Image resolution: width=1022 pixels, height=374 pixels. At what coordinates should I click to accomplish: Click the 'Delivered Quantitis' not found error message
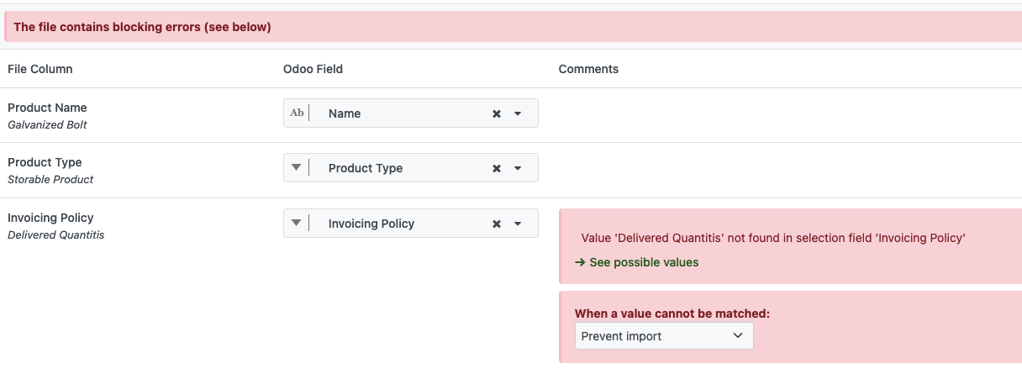772,238
